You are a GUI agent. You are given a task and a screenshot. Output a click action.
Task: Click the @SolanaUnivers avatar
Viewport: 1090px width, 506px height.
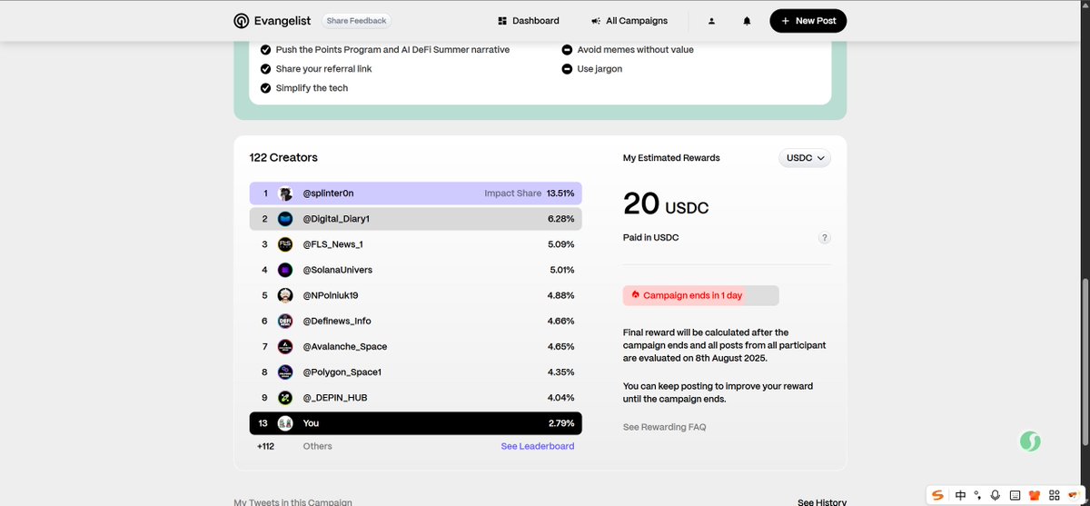[285, 270]
